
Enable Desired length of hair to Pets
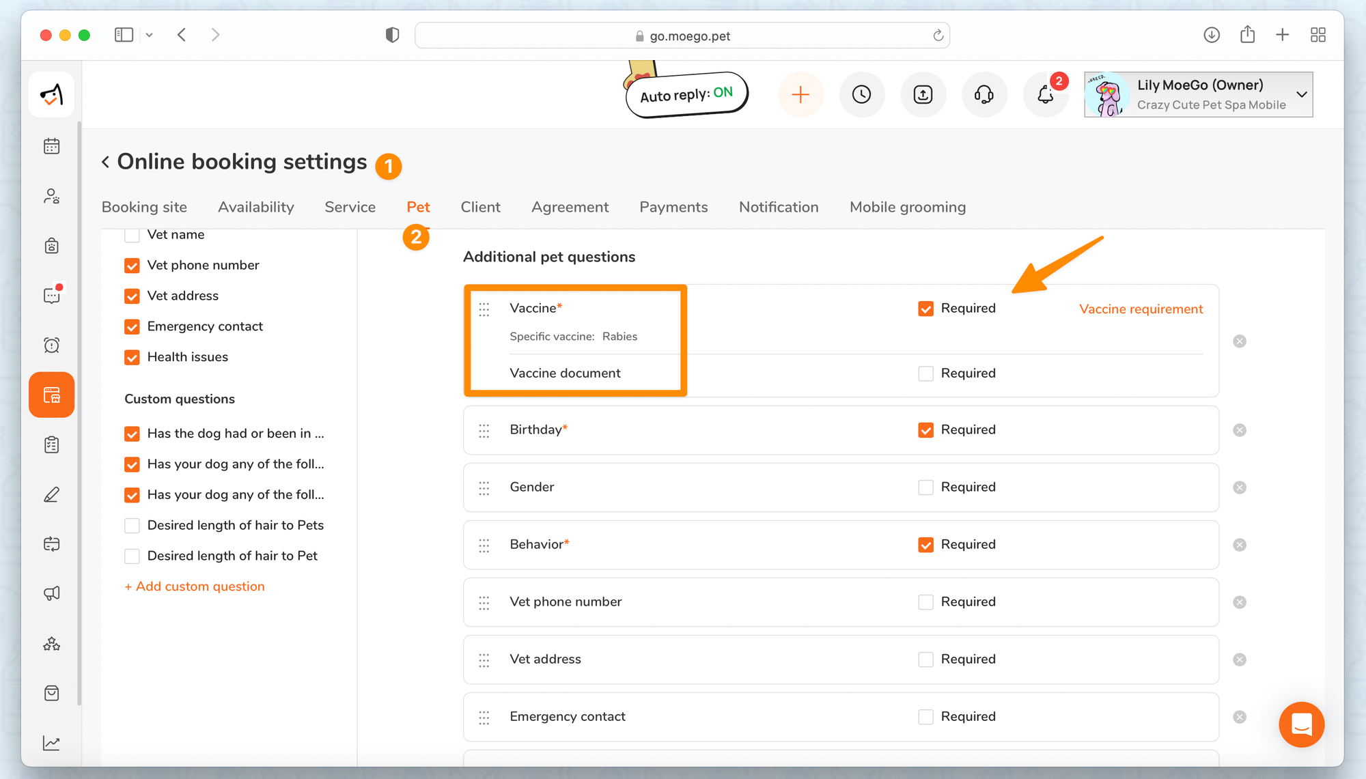point(132,525)
